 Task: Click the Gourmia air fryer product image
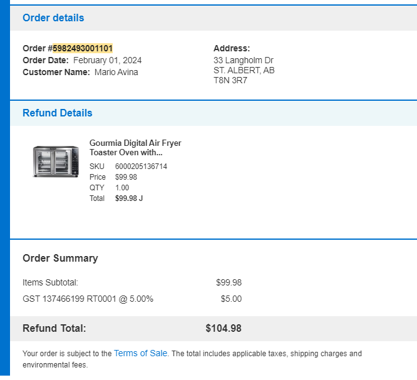[56, 162]
